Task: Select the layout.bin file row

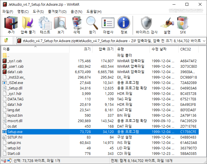Action: click(100, 115)
